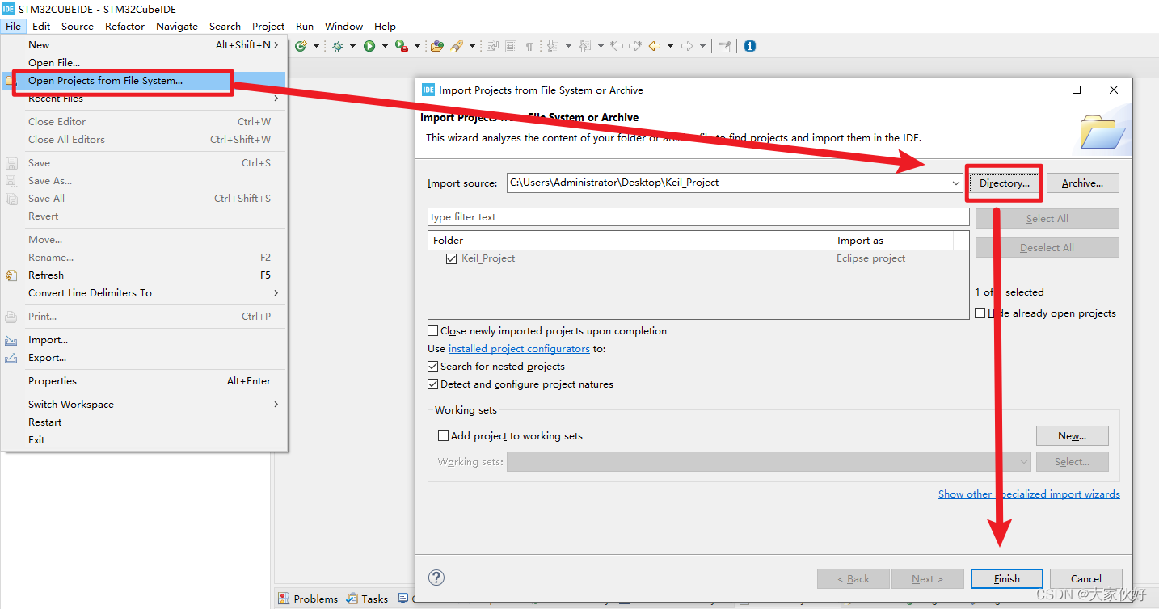Viewport: 1159px width, 609px height.
Task: Open the Navigate menu
Action: (x=177, y=26)
